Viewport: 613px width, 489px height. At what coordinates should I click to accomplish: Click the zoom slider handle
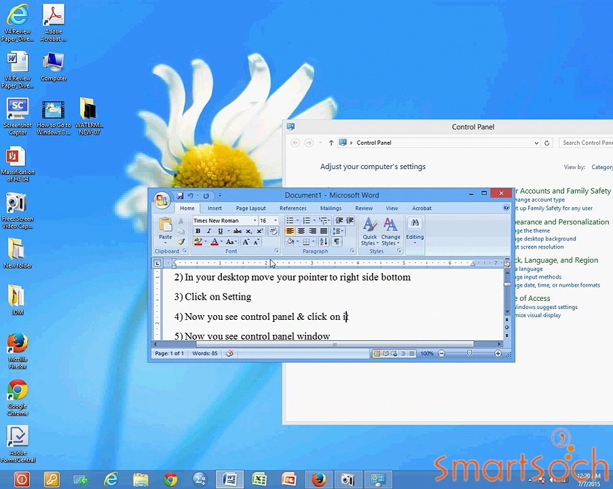(x=469, y=353)
